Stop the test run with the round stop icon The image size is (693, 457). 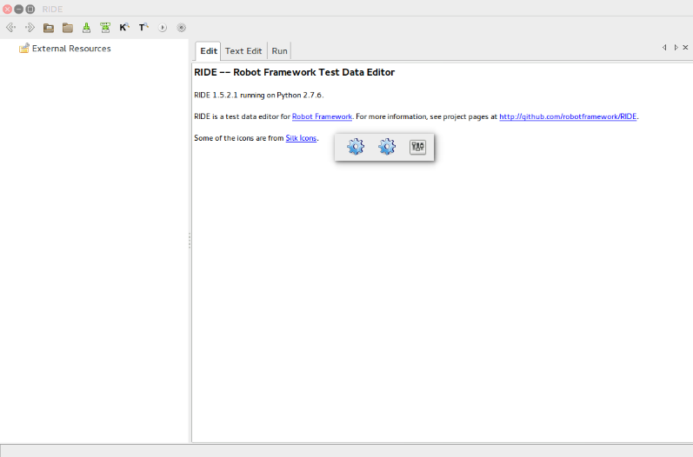coord(181,28)
